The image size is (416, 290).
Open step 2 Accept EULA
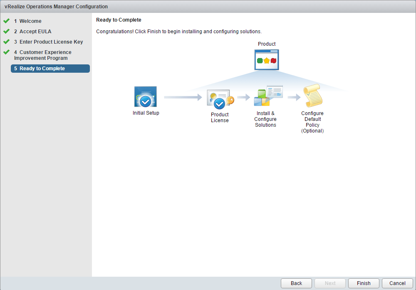(32, 31)
